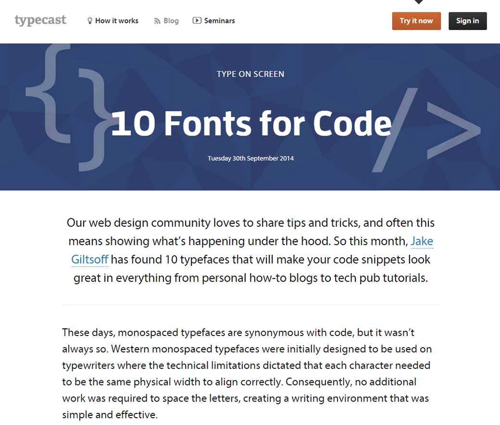Open the Seminars menu item

pos(219,21)
